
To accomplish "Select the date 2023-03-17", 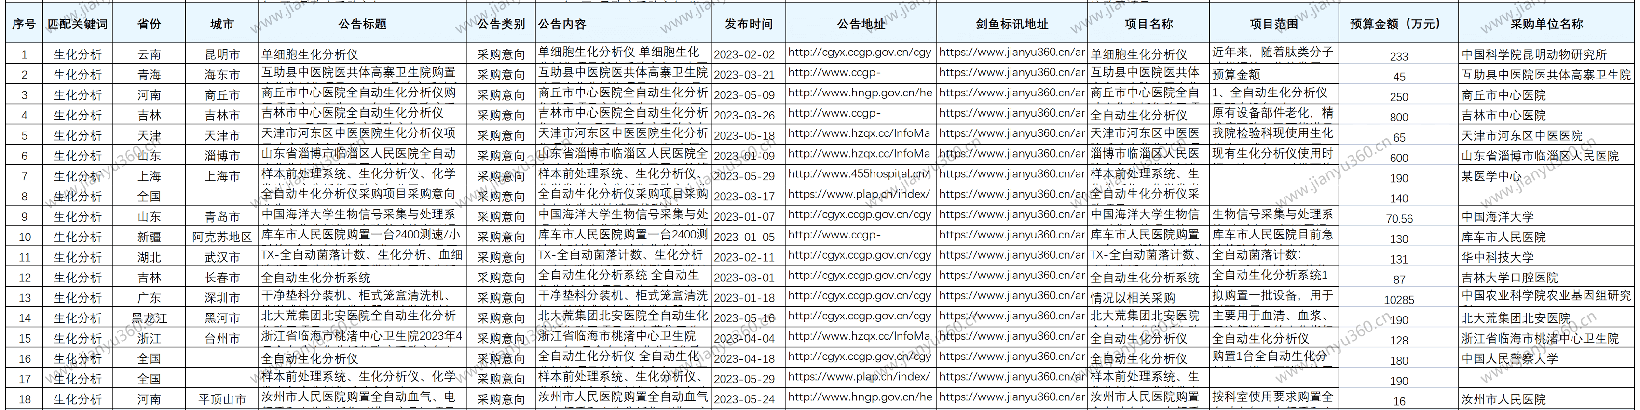I will coord(744,197).
